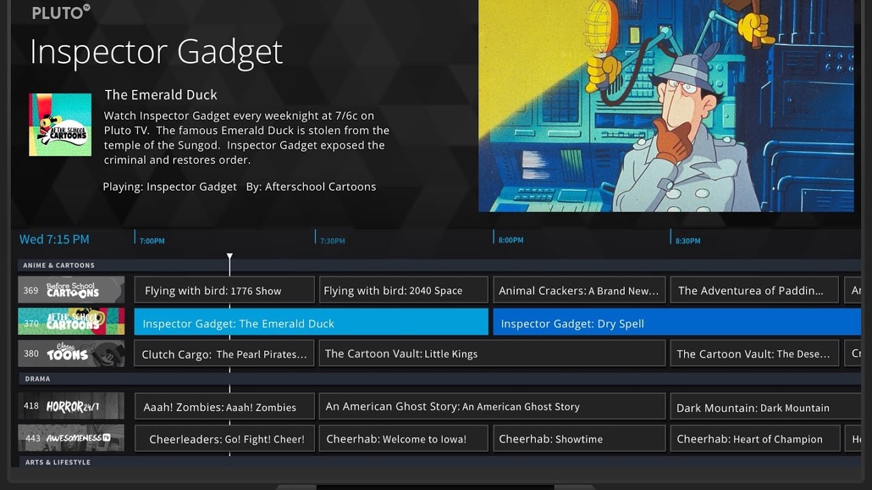The height and width of the screenshot is (490, 872).
Task: Click The Emerald Duck episode title
Action: [161, 95]
